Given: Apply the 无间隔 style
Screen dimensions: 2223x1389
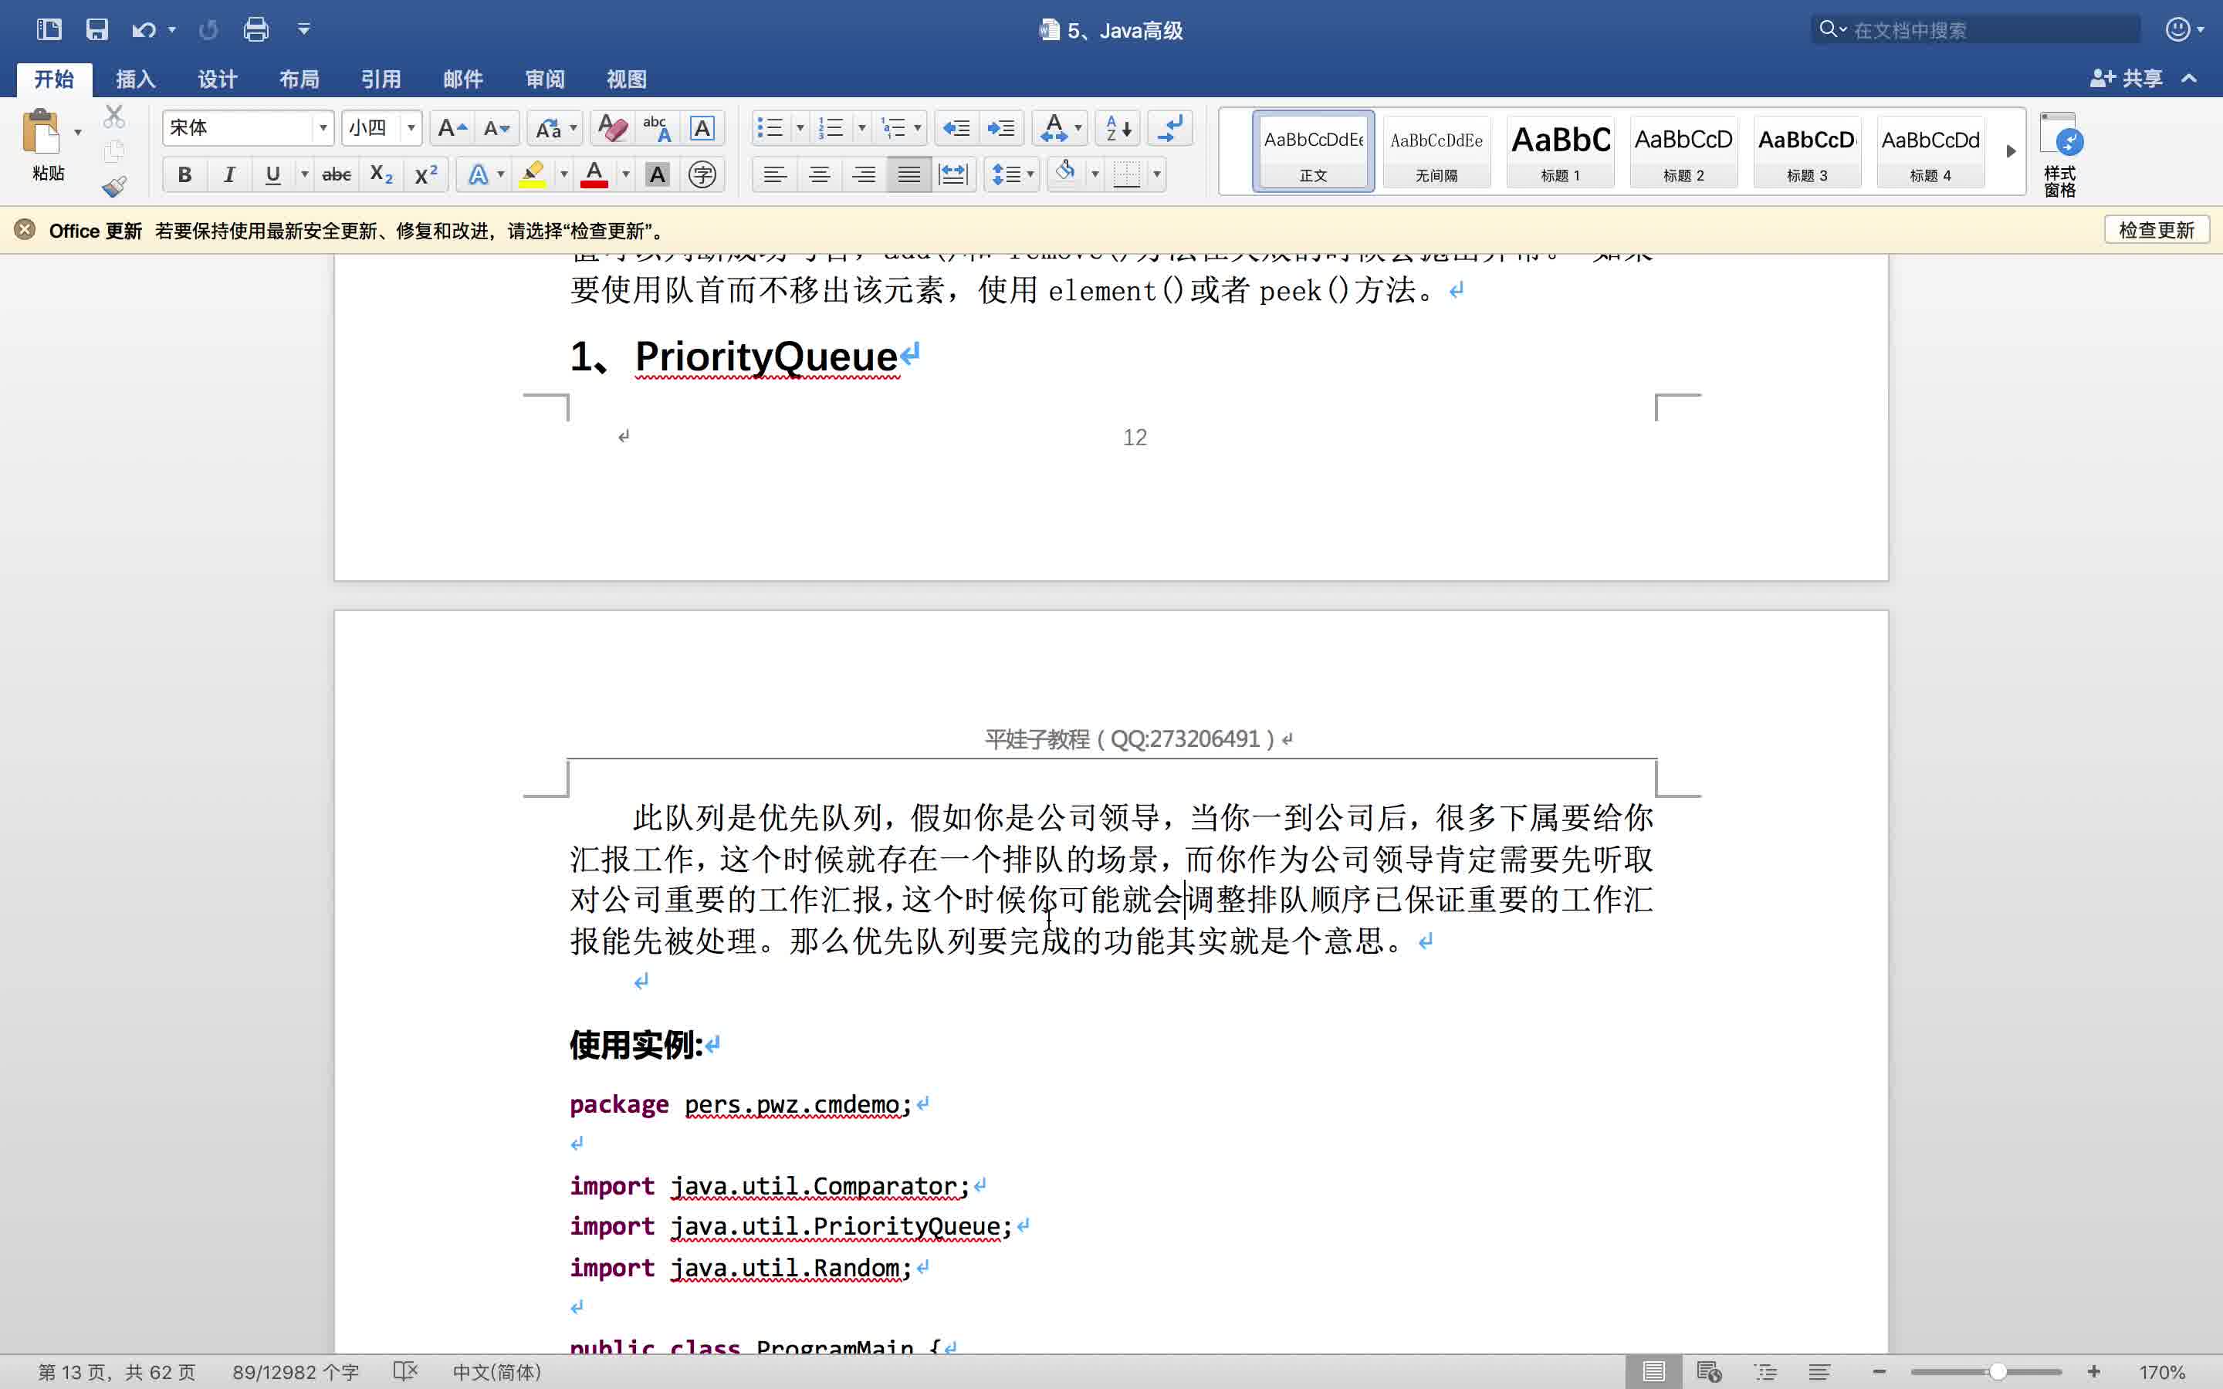Looking at the screenshot, I should pyautogui.click(x=1436, y=151).
